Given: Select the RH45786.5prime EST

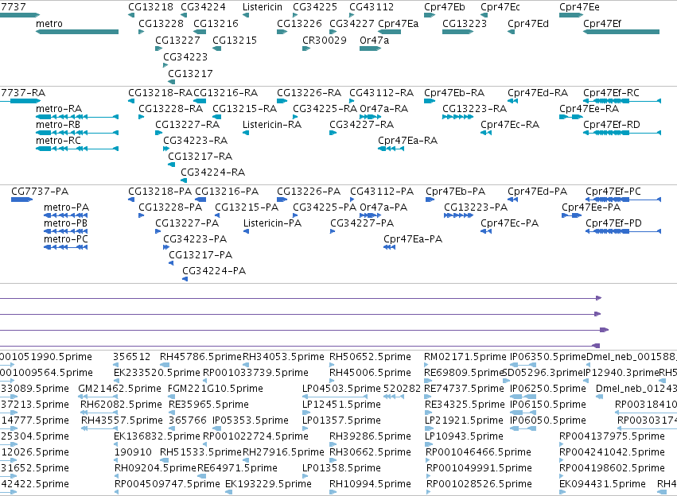Looking at the screenshot, I should pos(165,365).
